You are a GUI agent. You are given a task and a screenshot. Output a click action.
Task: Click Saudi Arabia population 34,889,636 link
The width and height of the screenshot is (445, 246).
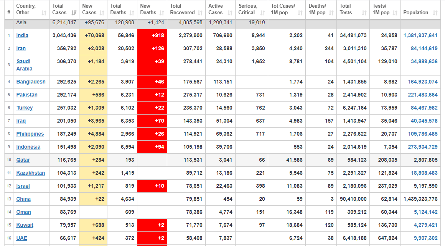pos(424,61)
